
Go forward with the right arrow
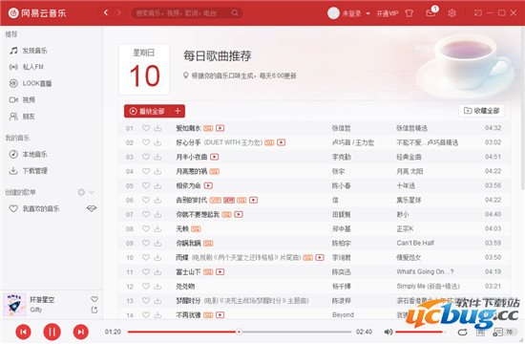[118, 12]
